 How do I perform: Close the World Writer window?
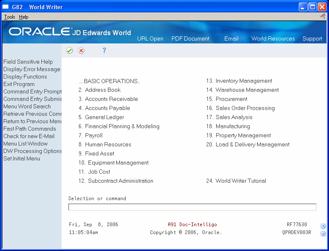coord(322,7)
